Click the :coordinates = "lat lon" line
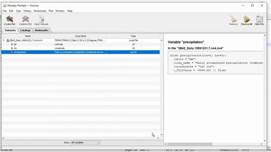 194,67
